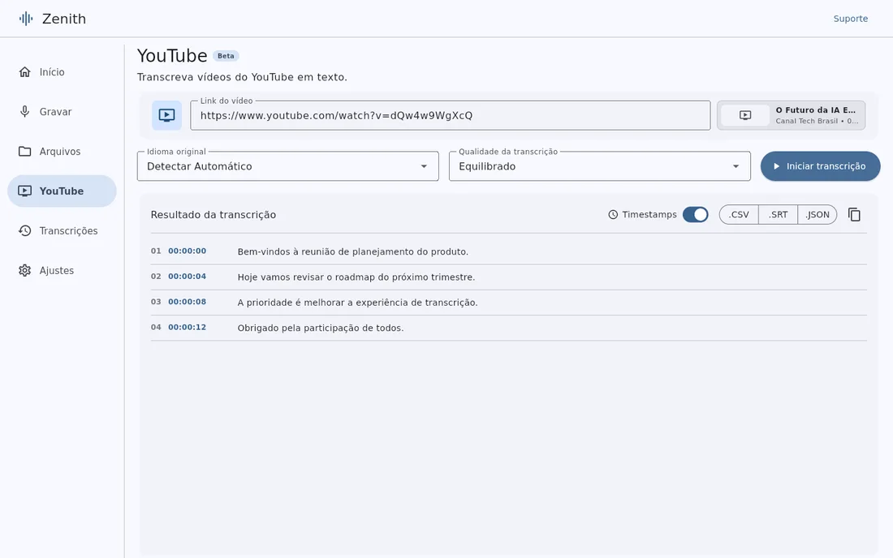This screenshot has width=893, height=558.
Task: Jump to timestamp 00:00:04
Action: point(187,277)
